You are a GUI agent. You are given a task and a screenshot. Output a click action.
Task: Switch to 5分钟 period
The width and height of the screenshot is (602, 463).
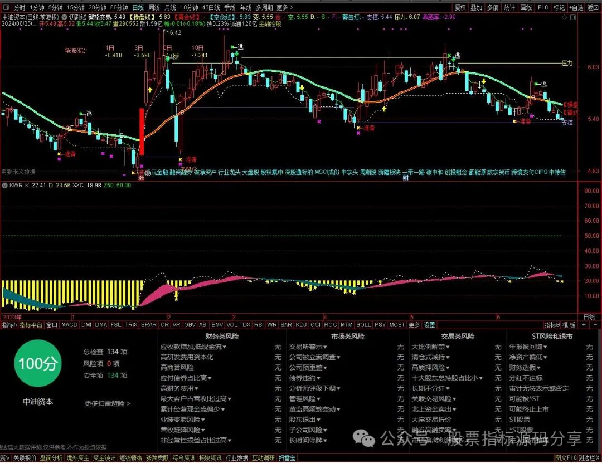[x=55, y=7]
